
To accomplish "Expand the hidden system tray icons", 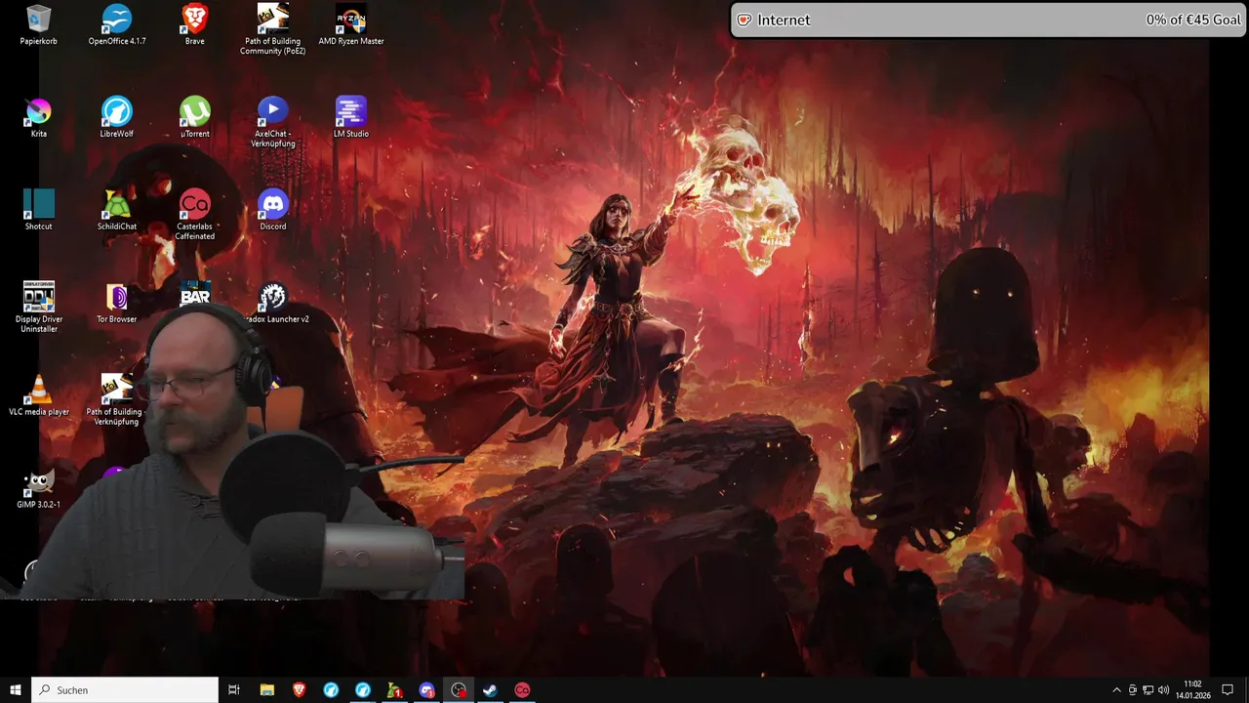I will click(1116, 690).
